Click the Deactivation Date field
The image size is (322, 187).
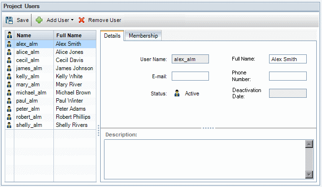(x=288, y=93)
